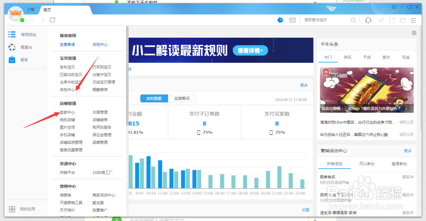Open 供销平台 menu entry
The height and width of the screenshot is (221, 426).
point(67,173)
